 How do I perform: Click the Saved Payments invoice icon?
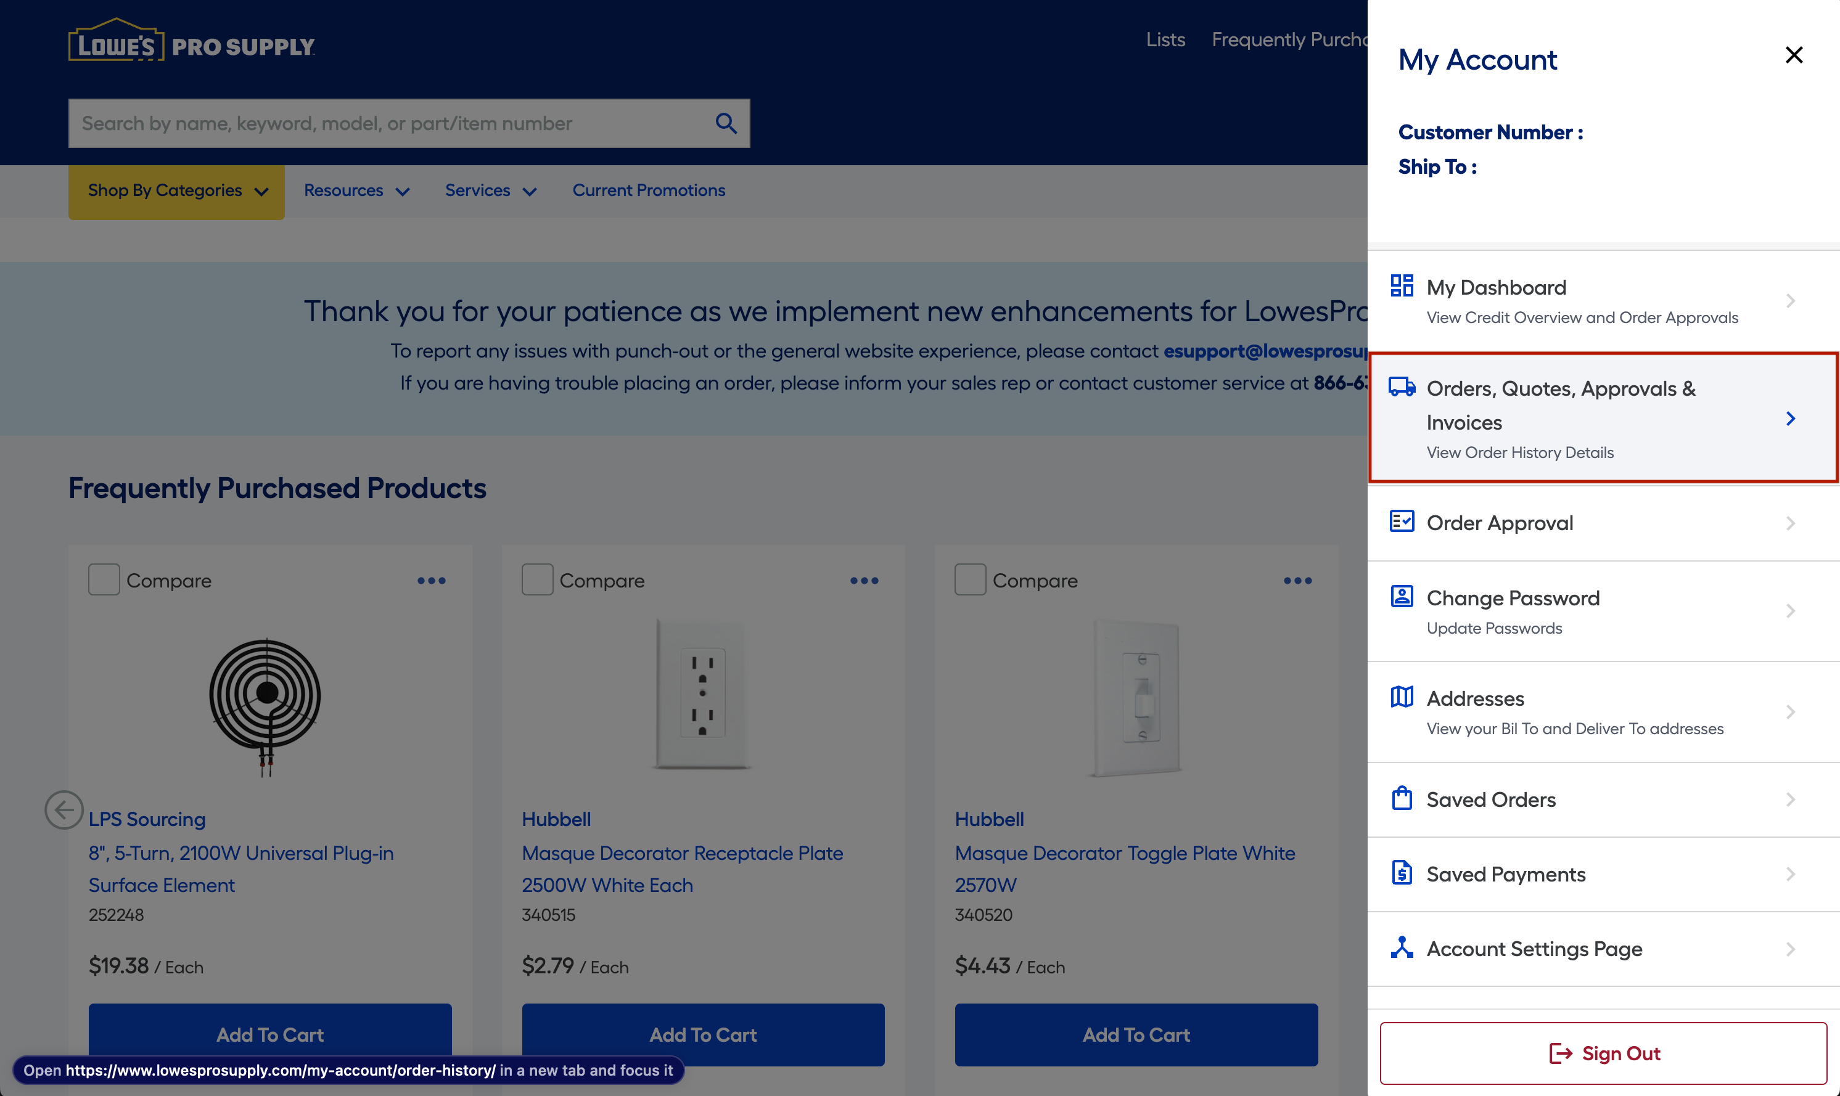tap(1401, 873)
